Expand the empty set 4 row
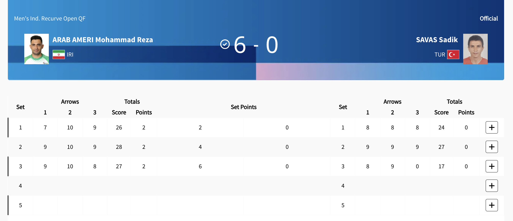This screenshot has height=221, width=513. [x=492, y=186]
